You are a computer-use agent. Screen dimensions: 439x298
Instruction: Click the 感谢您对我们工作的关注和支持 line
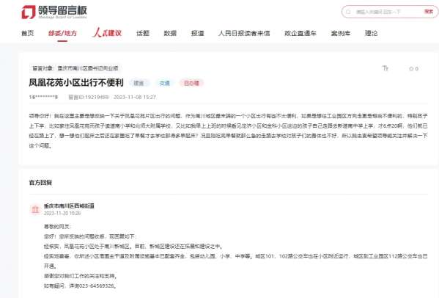point(80,276)
